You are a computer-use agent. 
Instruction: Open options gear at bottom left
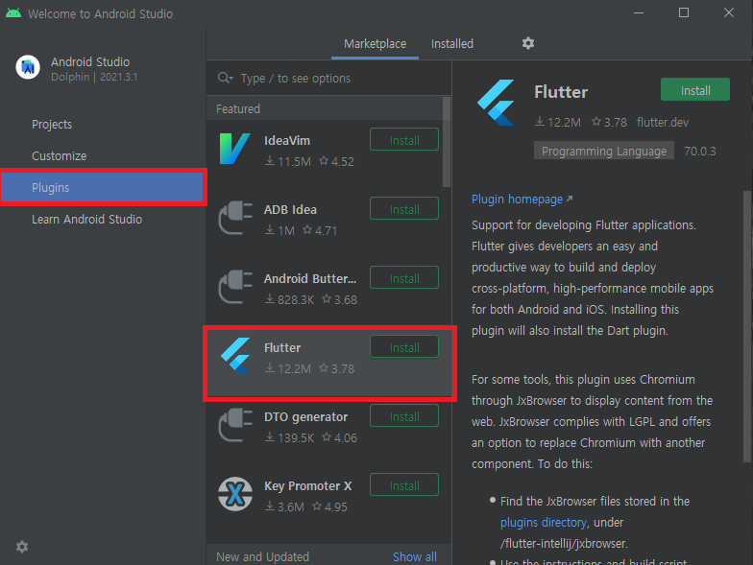click(22, 547)
